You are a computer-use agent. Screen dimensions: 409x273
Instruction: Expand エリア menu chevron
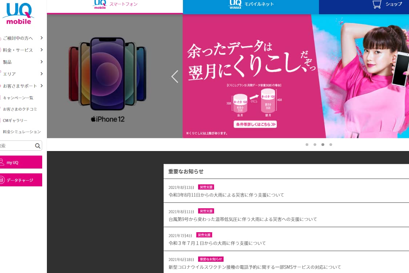41,74
